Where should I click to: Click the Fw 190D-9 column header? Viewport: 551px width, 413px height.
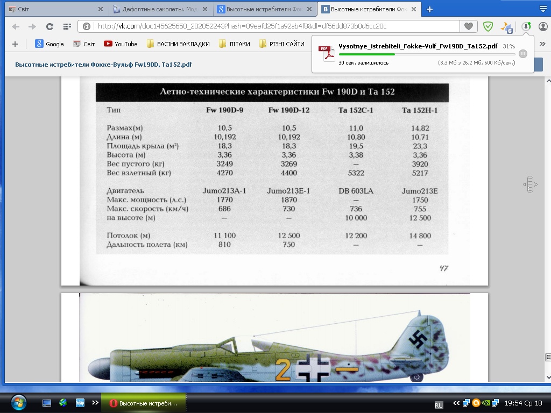coord(224,110)
